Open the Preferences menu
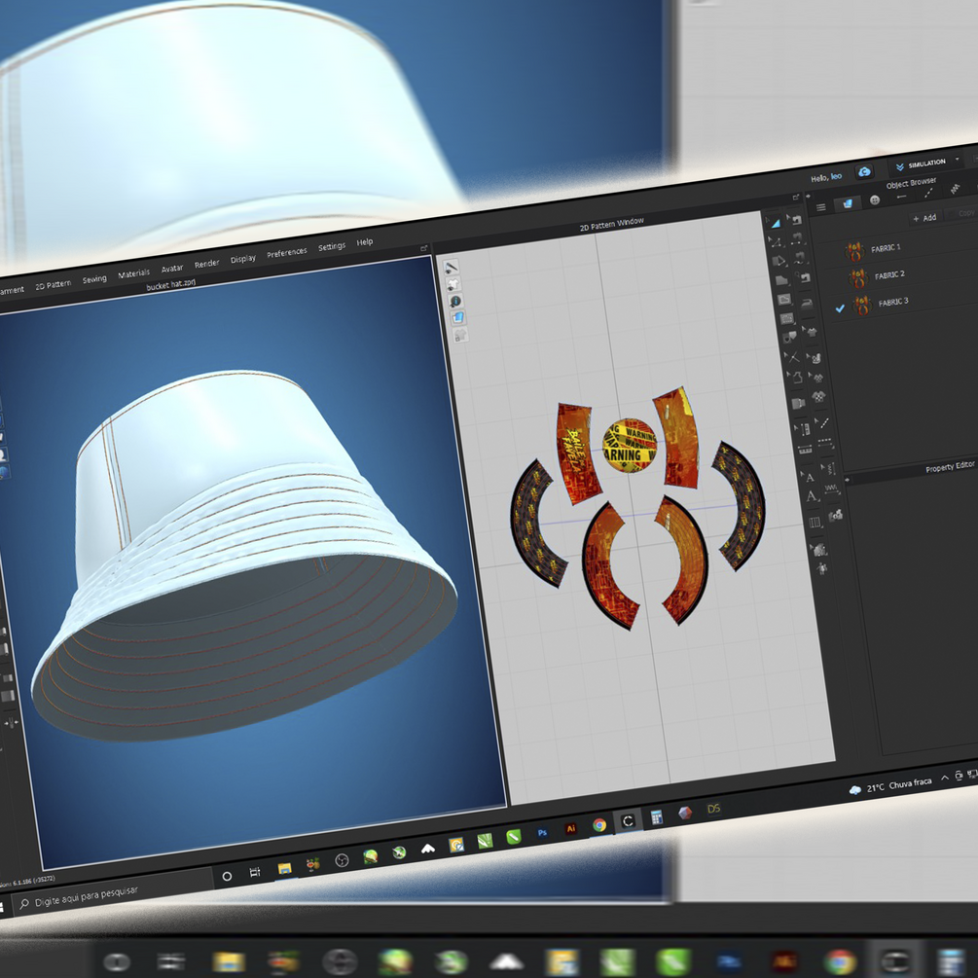The image size is (978, 978). [286, 252]
